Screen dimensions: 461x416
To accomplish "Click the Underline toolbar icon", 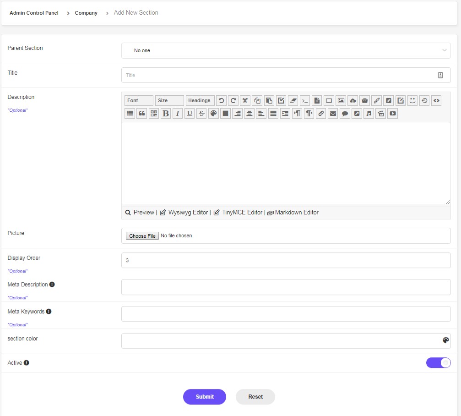I will tap(190, 113).
